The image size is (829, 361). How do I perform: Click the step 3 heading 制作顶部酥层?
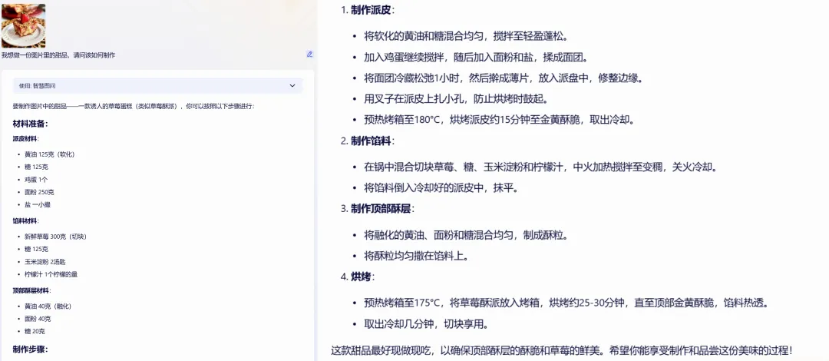(x=381, y=209)
